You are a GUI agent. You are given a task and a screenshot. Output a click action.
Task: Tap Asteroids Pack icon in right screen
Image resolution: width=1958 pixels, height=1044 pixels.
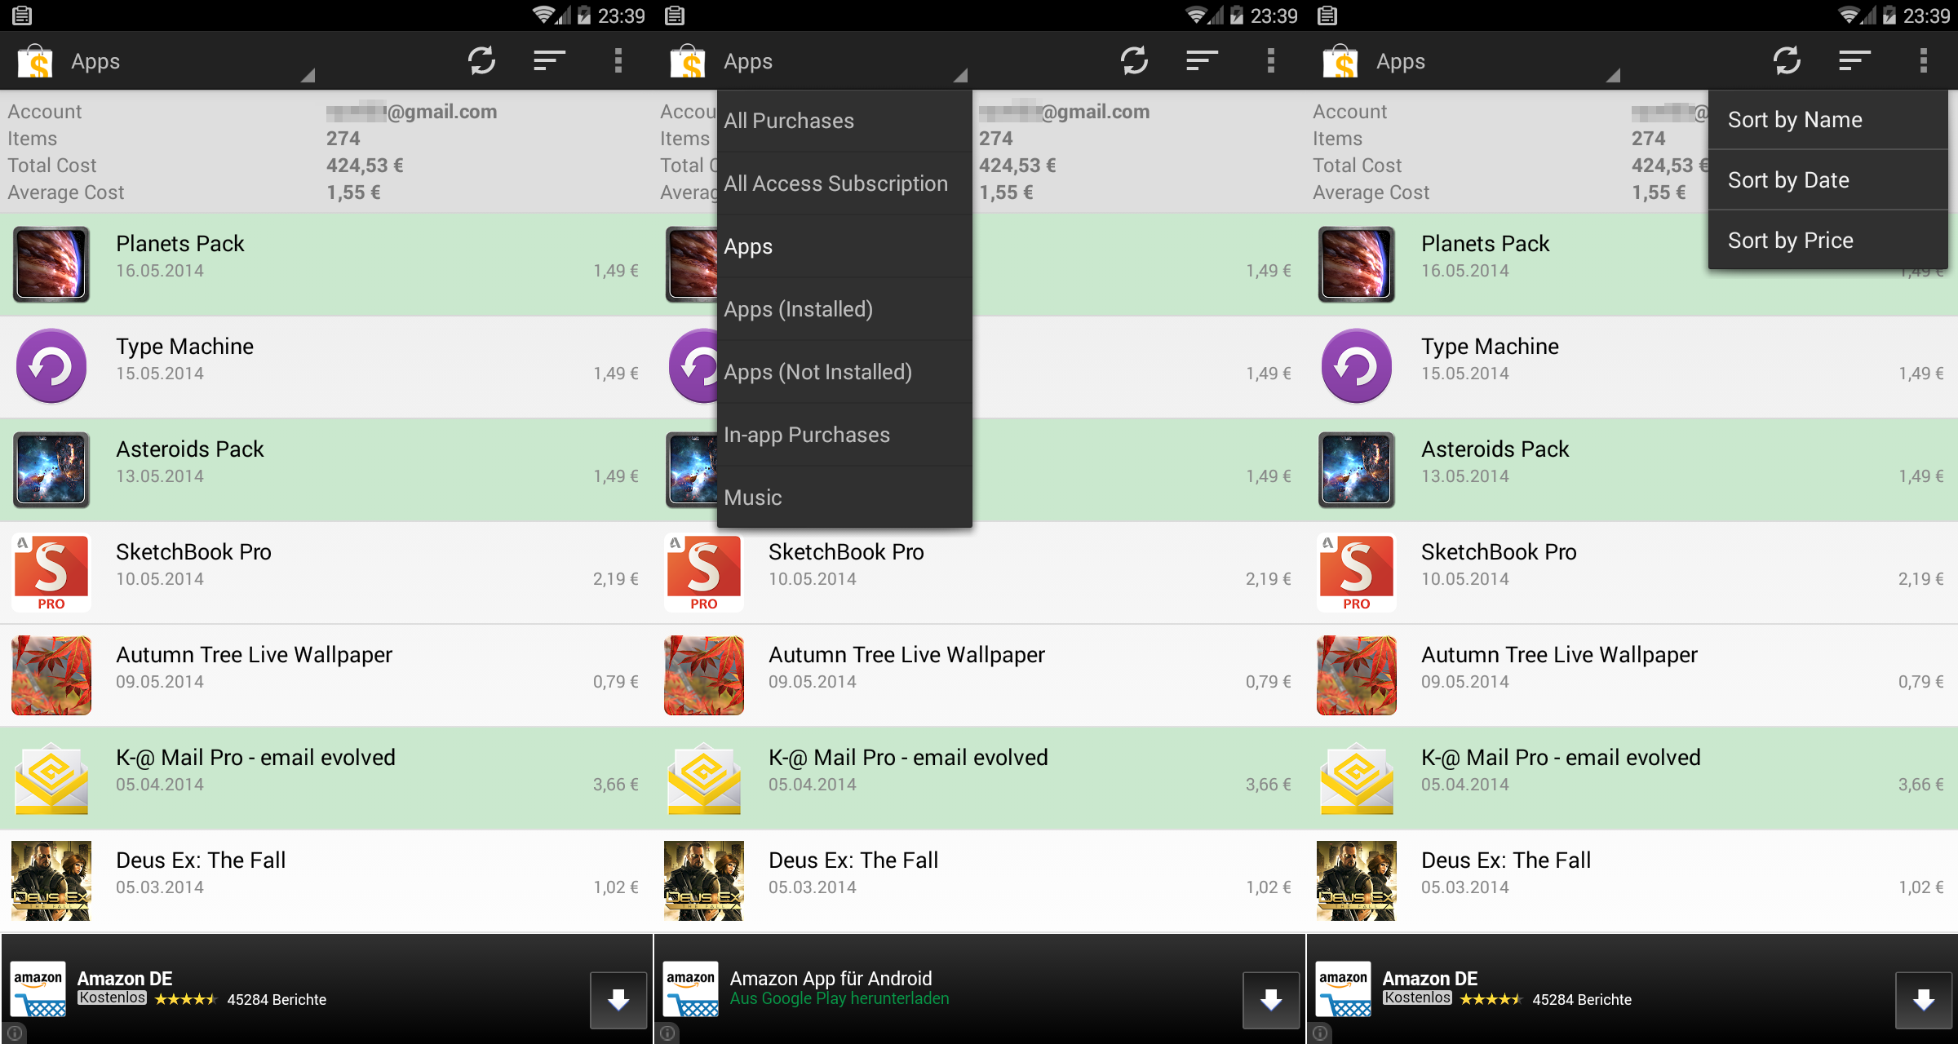pos(1357,470)
